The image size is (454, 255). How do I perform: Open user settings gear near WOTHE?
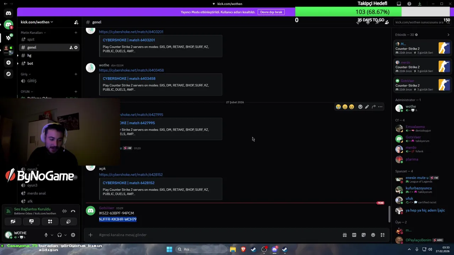(x=73, y=235)
